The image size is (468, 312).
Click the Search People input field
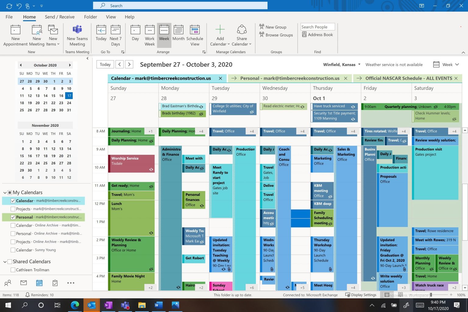[317, 27]
